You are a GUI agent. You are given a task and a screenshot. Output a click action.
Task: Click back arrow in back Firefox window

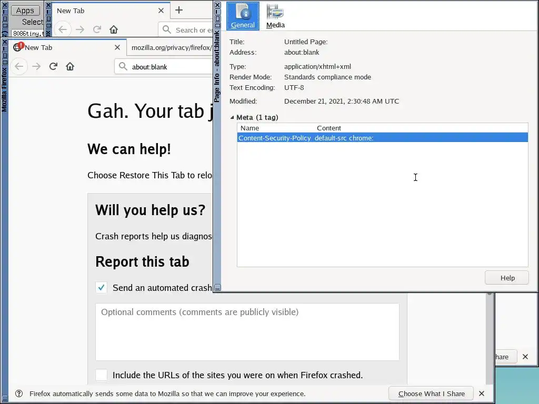pyautogui.click(x=63, y=29)
